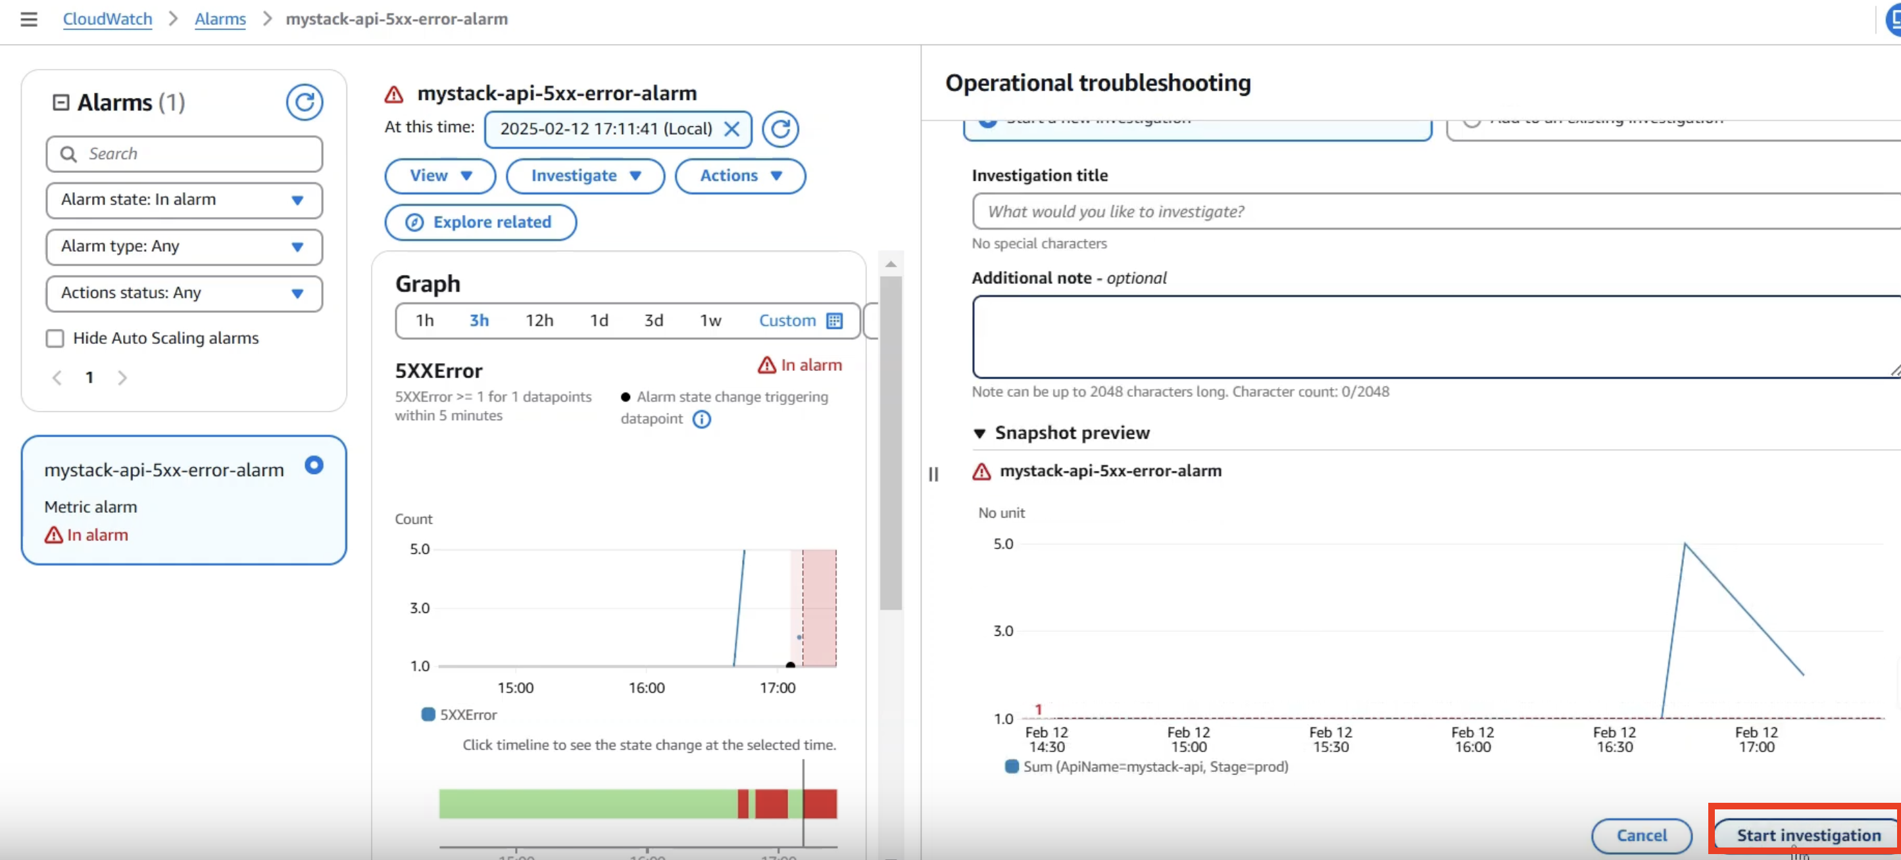Image resolution: width=1901 pixels, height=860 pixels.
Task: Click the Start investigation button
Action: [1808, 835]
